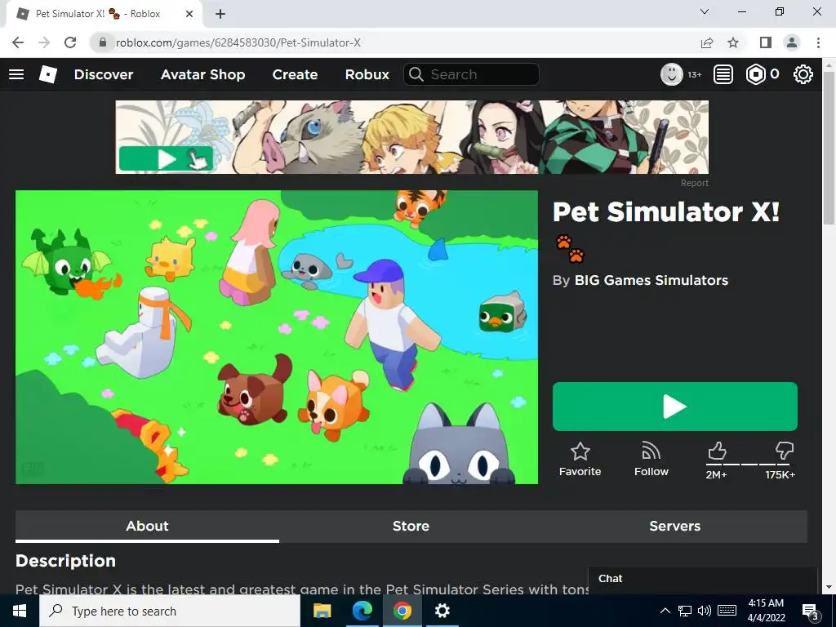Viewport: 836px width, 627px height.
Task: Open the Windows notification center
Action: (x=811, y=611)
